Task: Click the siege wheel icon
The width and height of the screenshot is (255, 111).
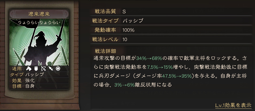Action: [58, 69]
